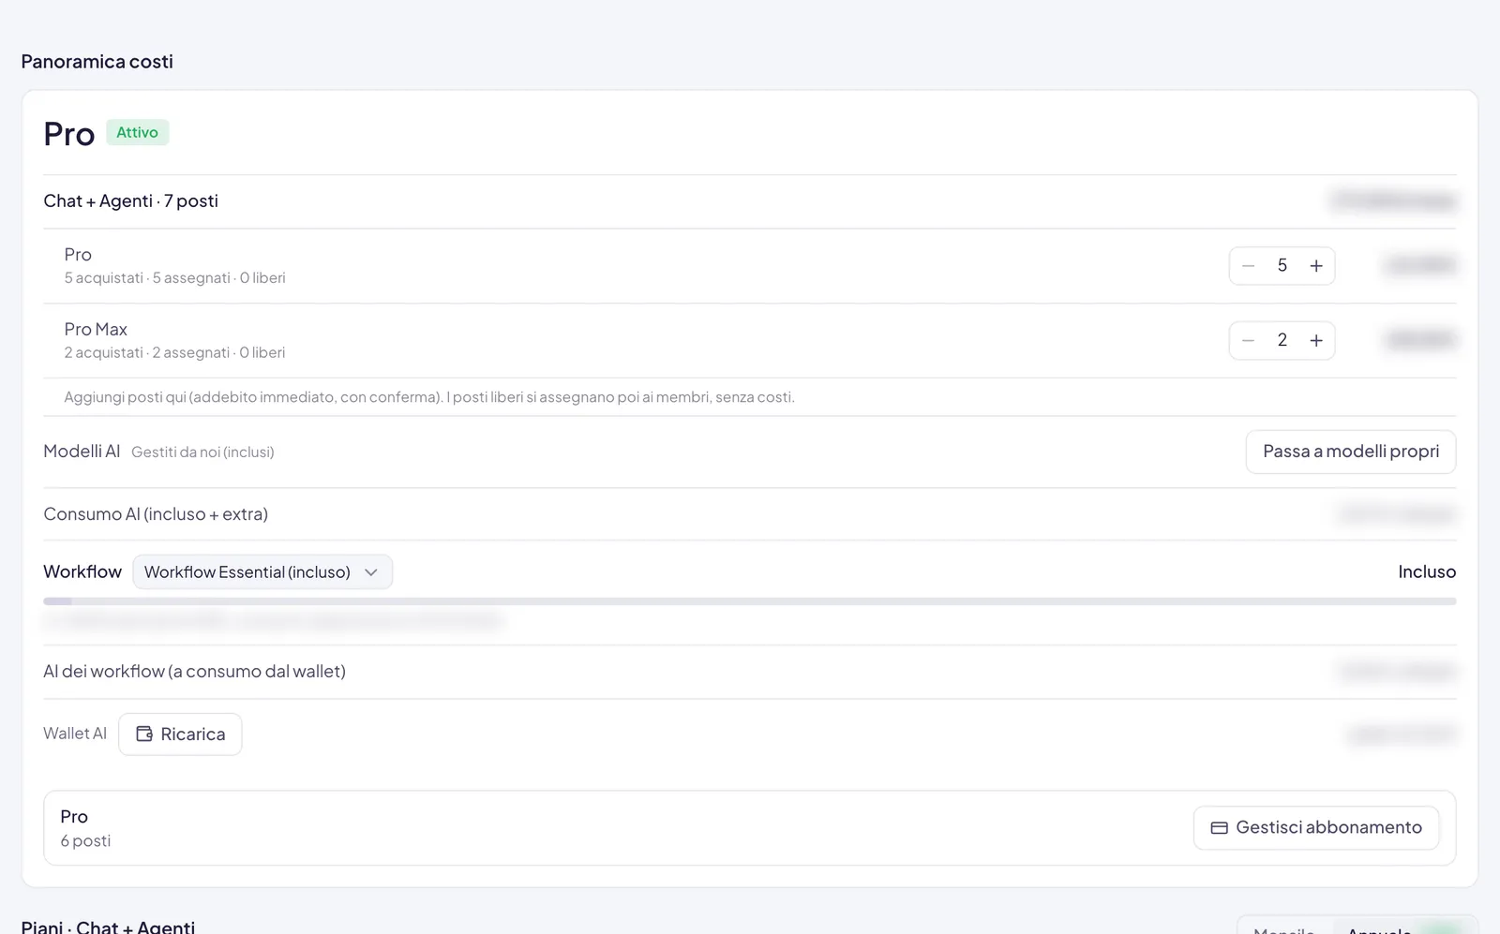Add a Pro Max seat with the plus button
1500x934 pixels.
coord(1316,341)
